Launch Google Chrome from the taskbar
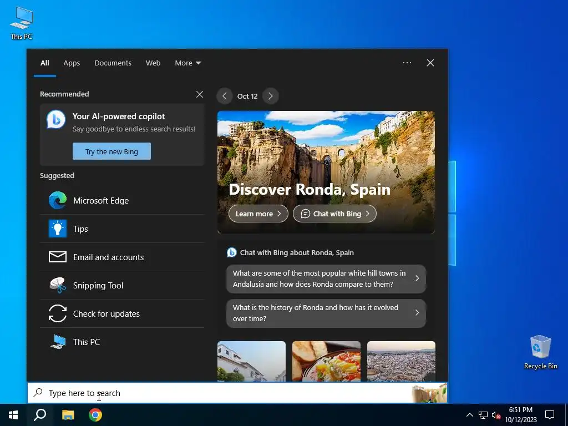 tap(95, 415)
